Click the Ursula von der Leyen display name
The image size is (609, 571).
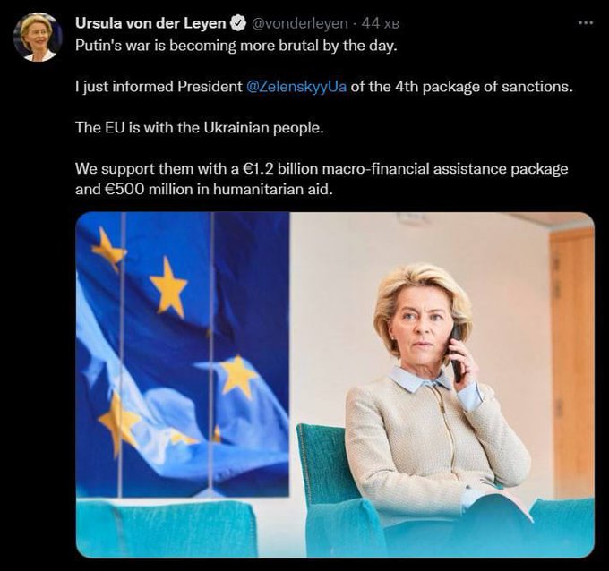pos(150,23)
